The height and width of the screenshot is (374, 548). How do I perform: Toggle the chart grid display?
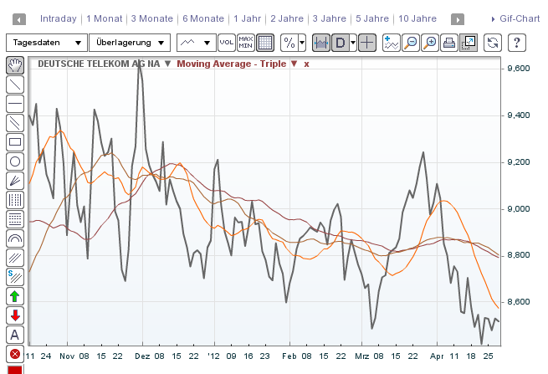(265, 43)
